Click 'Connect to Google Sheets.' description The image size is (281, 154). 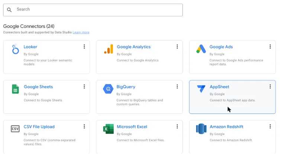[x=43, y=100]
